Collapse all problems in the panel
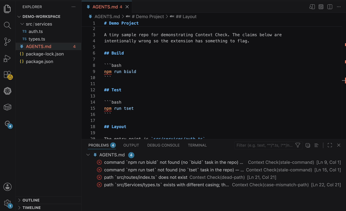Viewport: 346px width, 211px height. pos(308,145)
